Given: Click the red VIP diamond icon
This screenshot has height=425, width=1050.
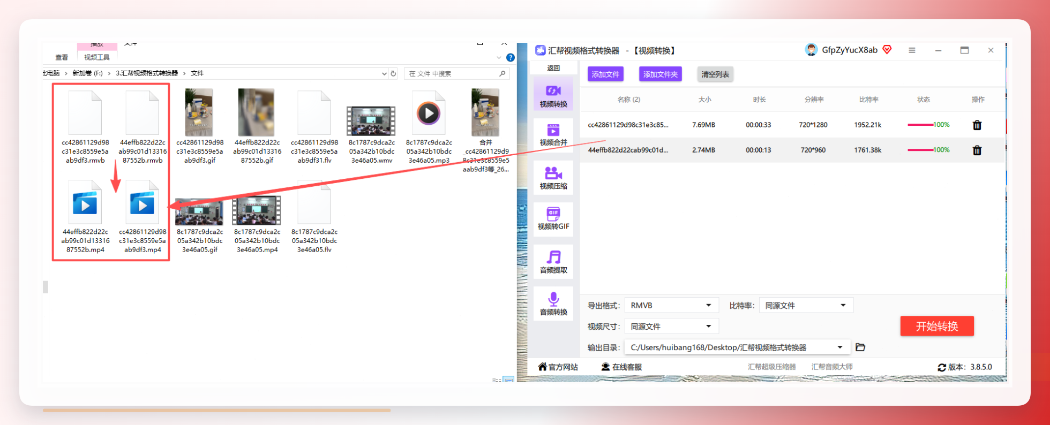Looking at the screenshot, I should pyautogui.click(x=887, y=50).
